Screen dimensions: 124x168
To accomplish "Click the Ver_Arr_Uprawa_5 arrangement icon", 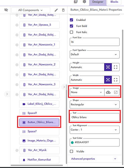I will [x=24, y=25].
